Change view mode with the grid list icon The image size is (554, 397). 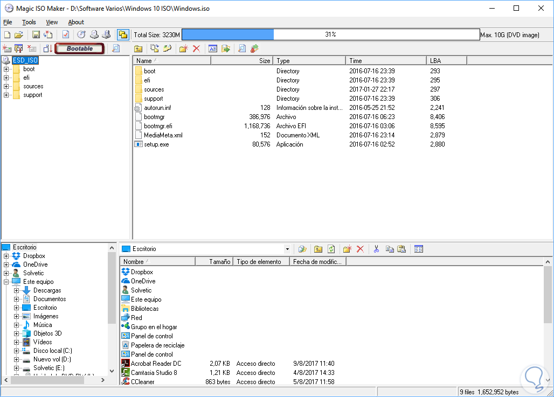pyautogui.click(x=419, y=249)
